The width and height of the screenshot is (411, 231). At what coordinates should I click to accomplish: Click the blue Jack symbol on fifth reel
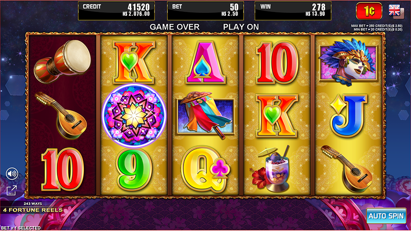pos(349,116)
